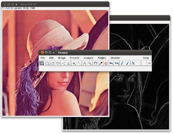
Task: Open the Dev developer menu tool
Action: tap(111, 63)
